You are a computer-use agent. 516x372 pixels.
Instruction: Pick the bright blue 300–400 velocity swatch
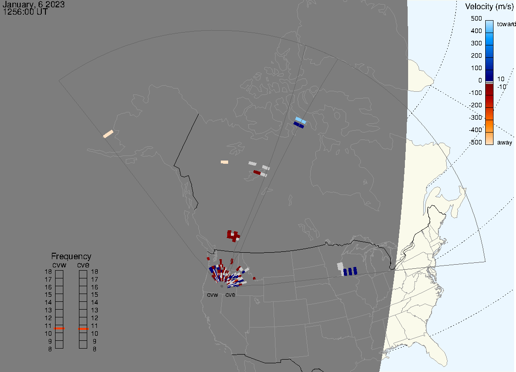click(489, 39)
